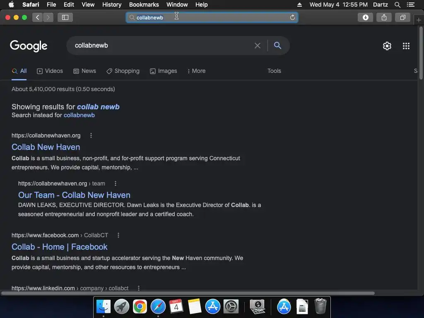Open the Bookmarks menu

pyautogui.click(x=144, y=5)
